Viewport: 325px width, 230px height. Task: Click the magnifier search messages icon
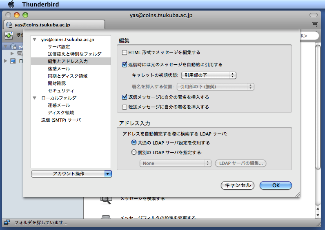[x=106, y=200]
